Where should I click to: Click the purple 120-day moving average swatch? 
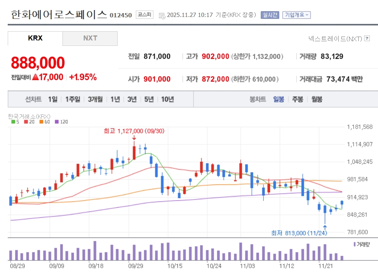point(57,122)
